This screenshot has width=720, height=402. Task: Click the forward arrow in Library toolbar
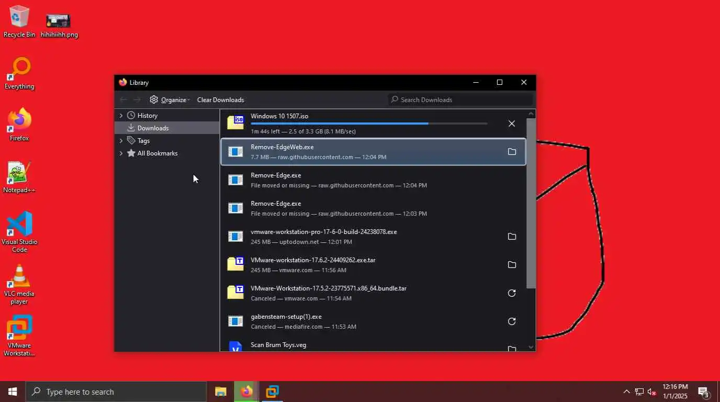[x=137, y=99]
